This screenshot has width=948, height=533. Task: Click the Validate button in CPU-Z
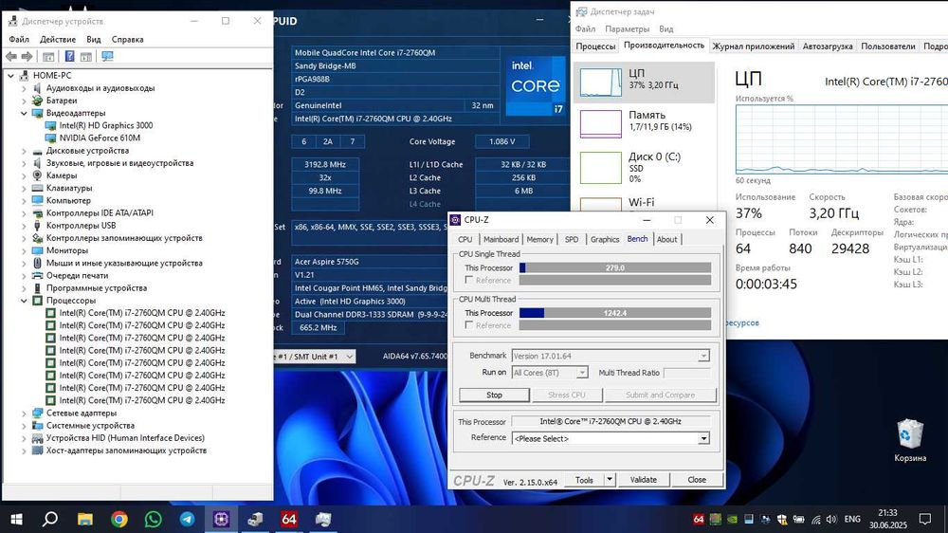tap(644, 480)
